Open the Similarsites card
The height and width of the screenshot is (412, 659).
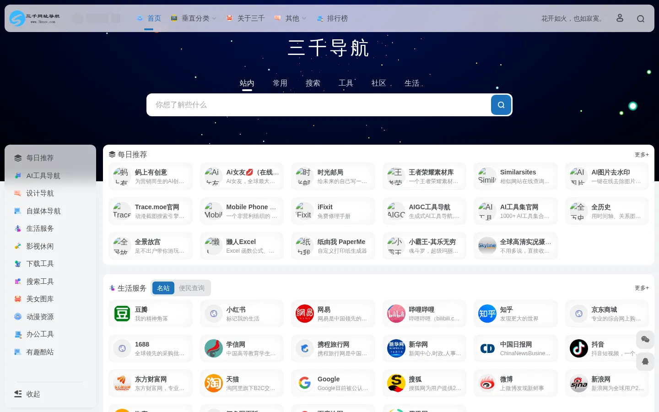516,176
